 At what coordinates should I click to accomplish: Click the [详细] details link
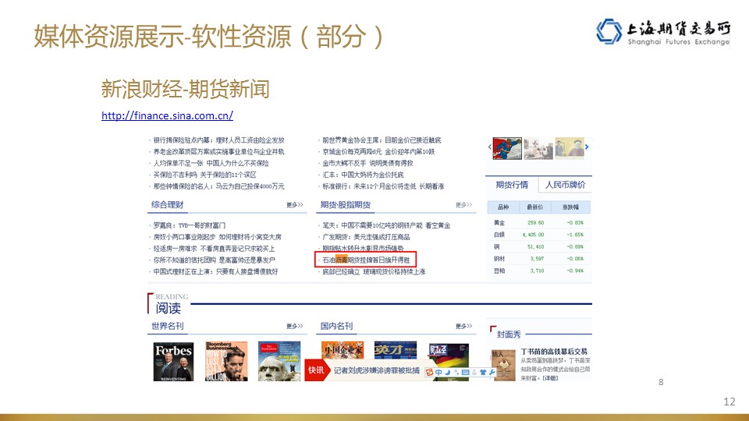tap(550, 378)
